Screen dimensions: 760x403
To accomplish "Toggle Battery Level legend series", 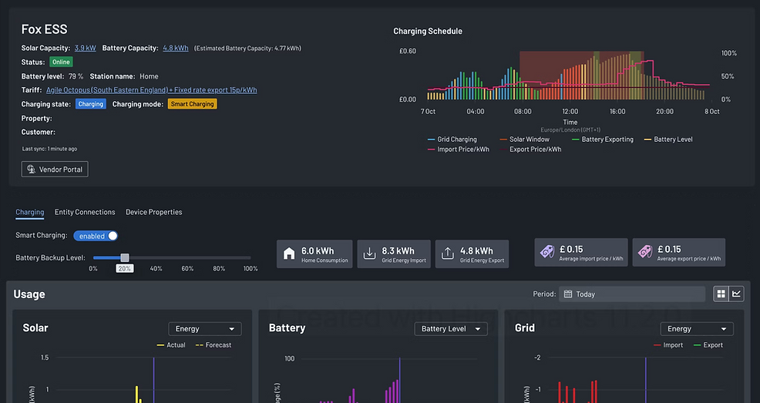I will click(x=668, y=139).
